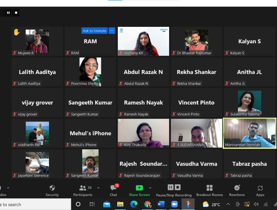Open more options for the RAM tile
The height and width of the screenshot is (210, 277).
(x=112, y=31)
